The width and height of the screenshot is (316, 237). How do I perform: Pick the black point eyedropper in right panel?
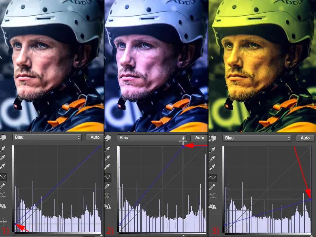212,150
